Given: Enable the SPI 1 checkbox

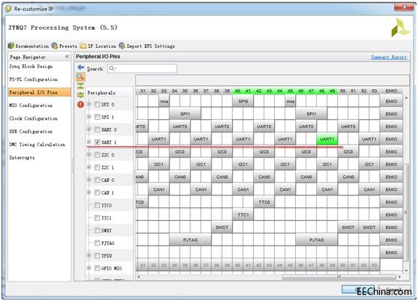Looking at the screenshot, I should [97, 117].
